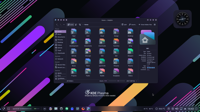This screenshot has height=112, width=200.
Task: Select Tumbleweed device in sidebar
Action: [x=60, y=78]
